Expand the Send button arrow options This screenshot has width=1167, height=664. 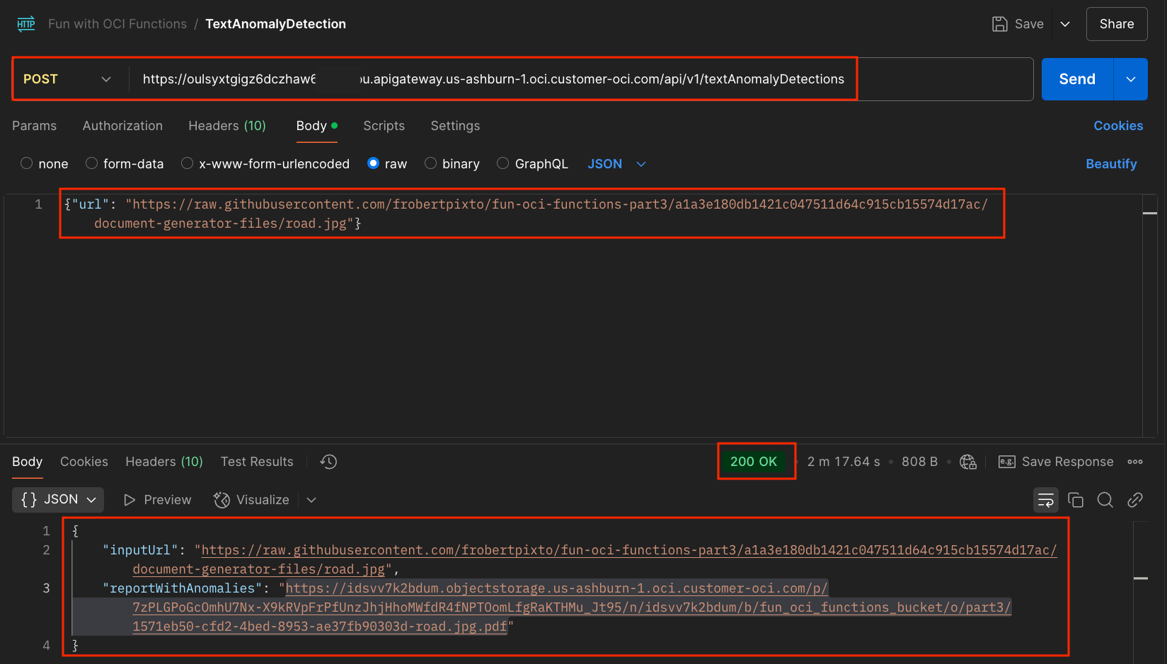(x=1130, y=79)
